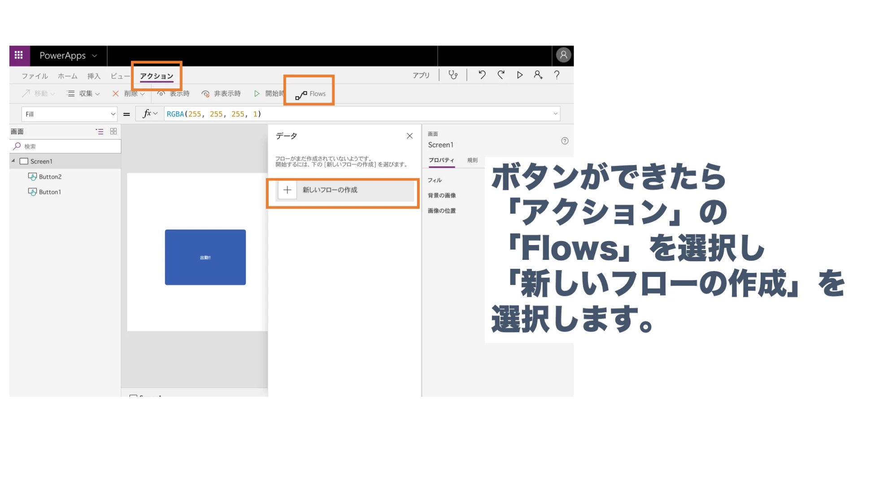This screenshot has width=888, height=500.
Task: Open the 挿入 tab
Action: pyautogui.click(x=94, y=76)
